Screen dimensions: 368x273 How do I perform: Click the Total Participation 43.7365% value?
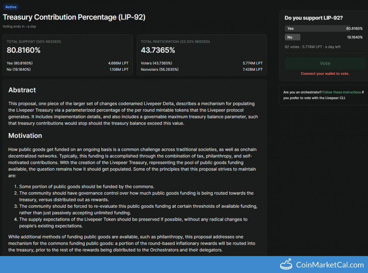[x=158, y=50]
